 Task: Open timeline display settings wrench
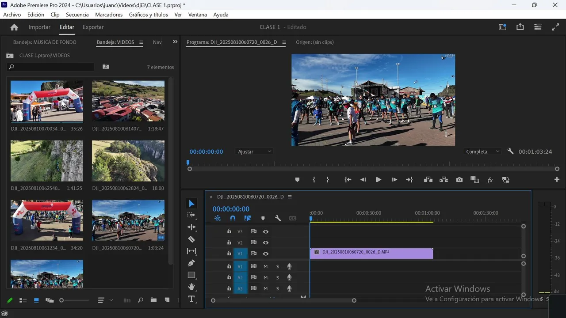point(278,218)
